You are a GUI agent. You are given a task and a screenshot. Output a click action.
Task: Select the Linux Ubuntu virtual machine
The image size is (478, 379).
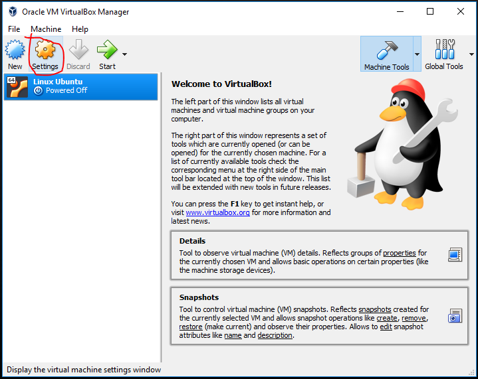[81, 86]
